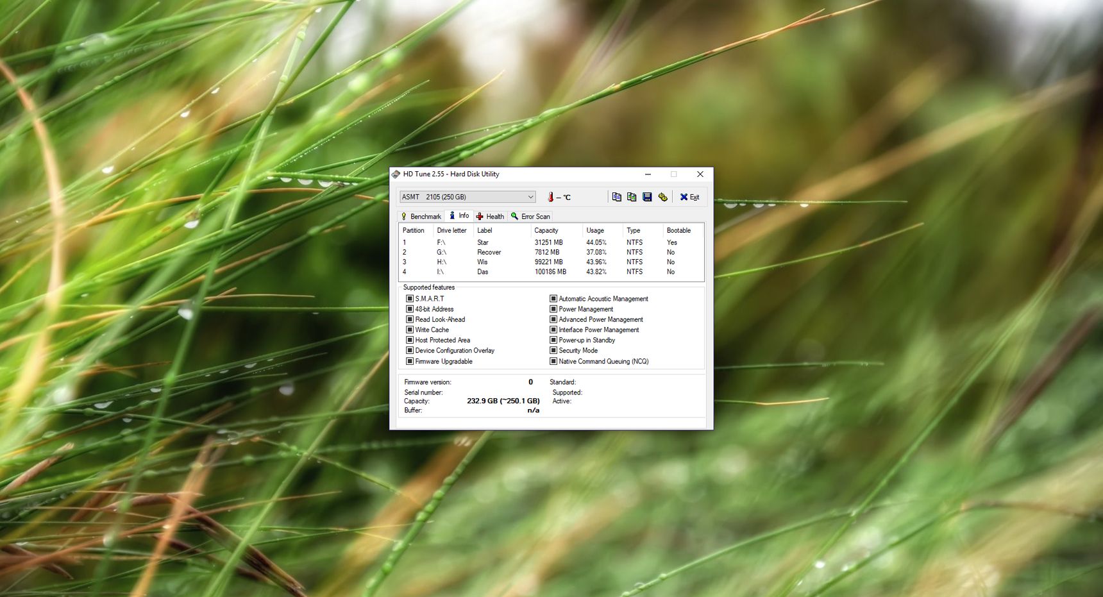Copy drive info text to clipboard
The width and height of the screenshot is (1103, 597).
point(616,197)
